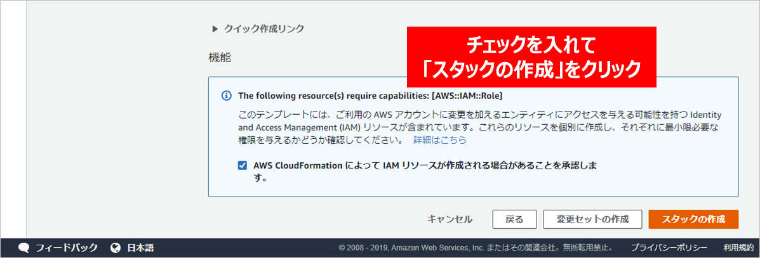Open the フィードバック footer text link
The width and height of the screenshot is (760, 258).
[67, 248]
